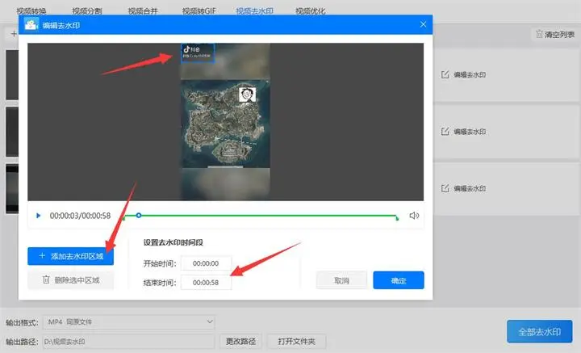581x353 pixels.
Task: Switch to 视频合并 tab
Action: 143,11
